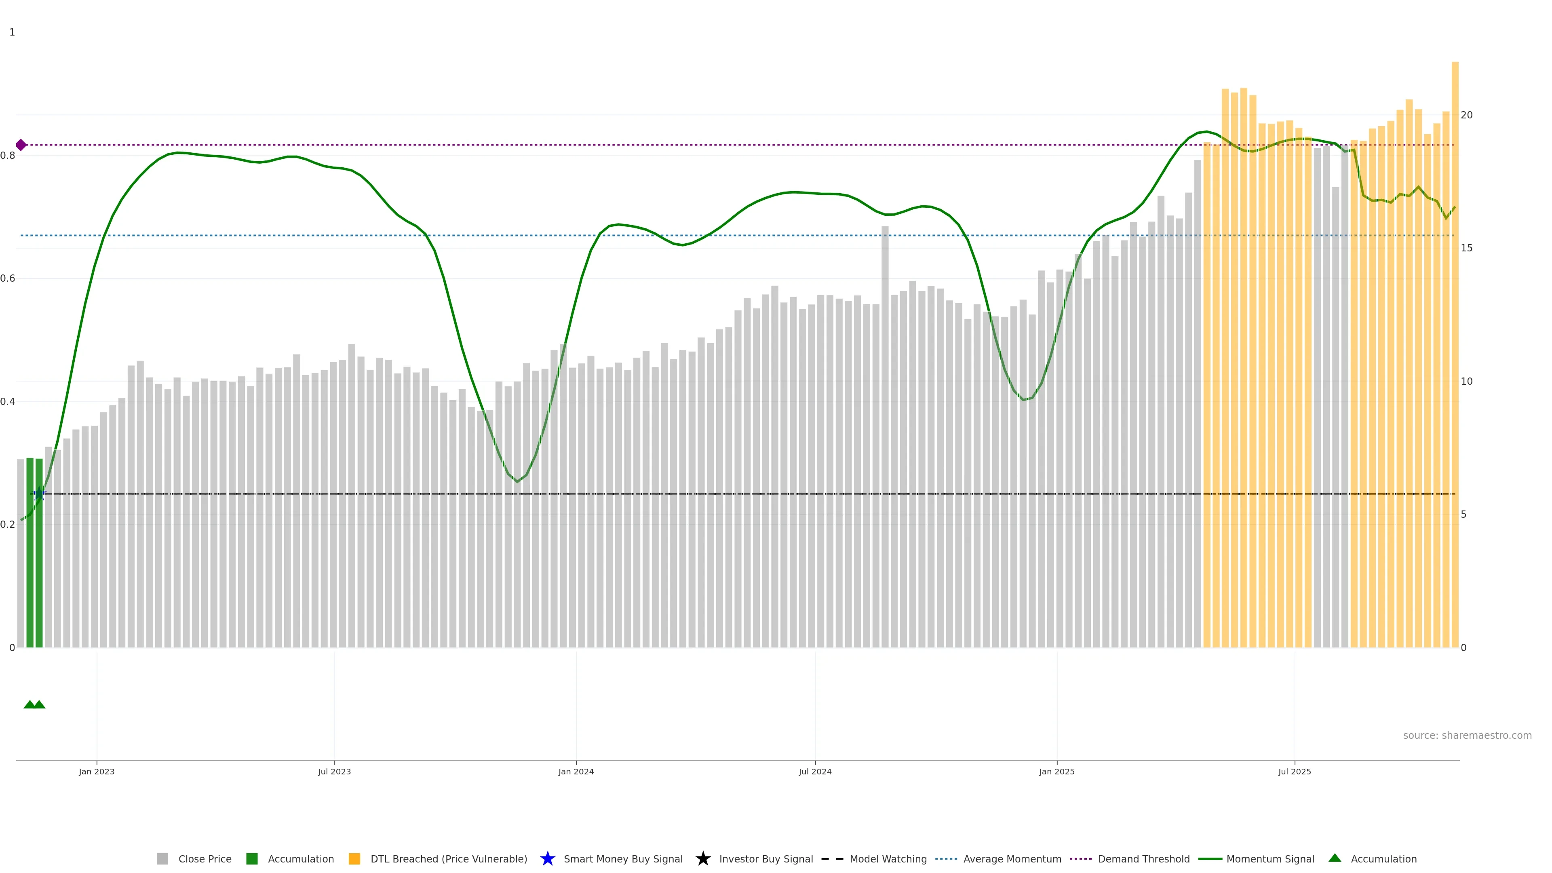Click the Smart Money Buy Signal label
This screenshot has height=873, width=1552.
pos(623,858)
